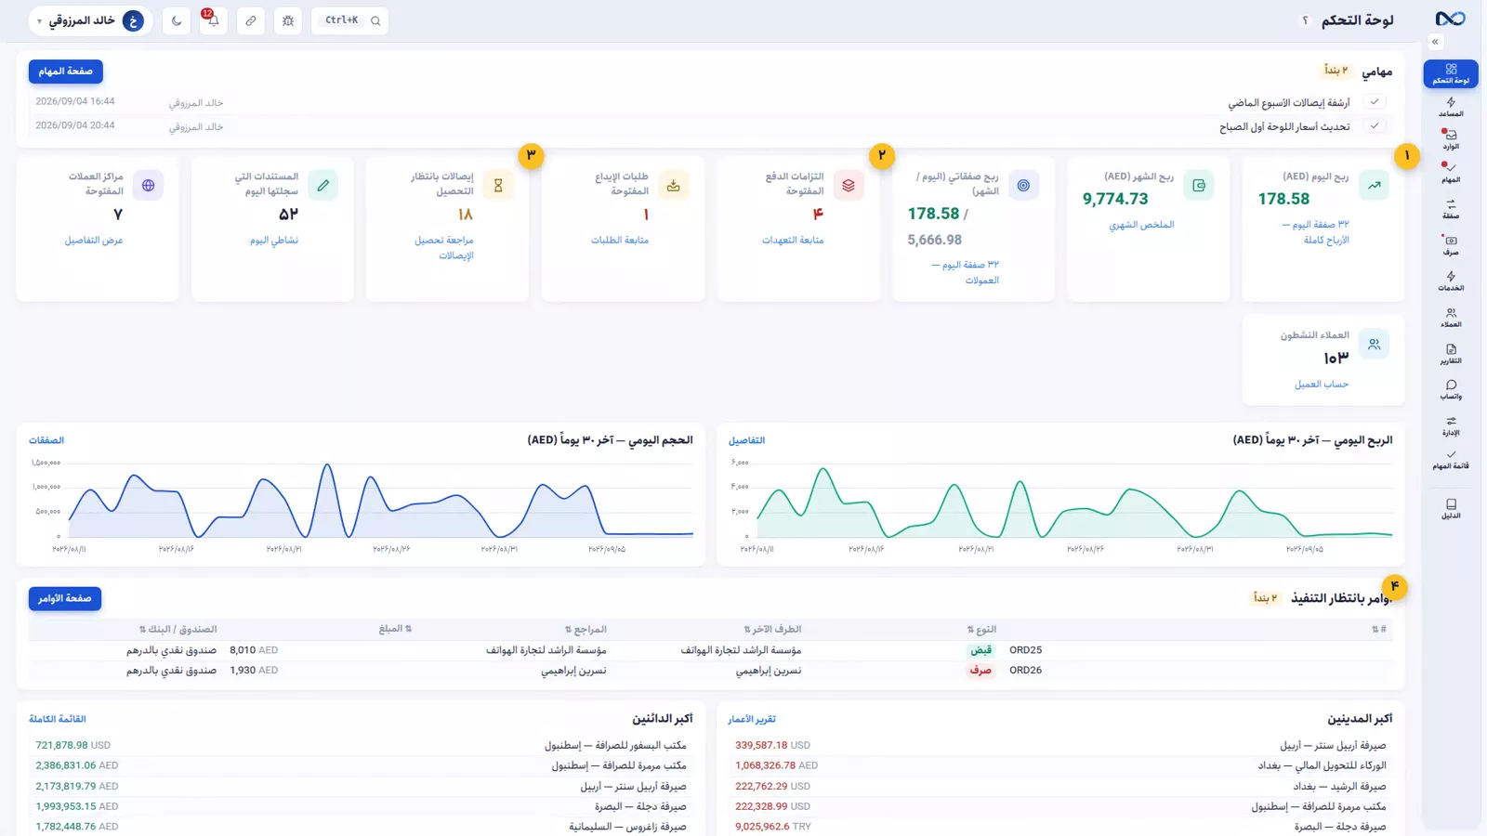Open the تقرير الأعمار link
Viewport: 1487px width, 836px height.
coord(752,719)
